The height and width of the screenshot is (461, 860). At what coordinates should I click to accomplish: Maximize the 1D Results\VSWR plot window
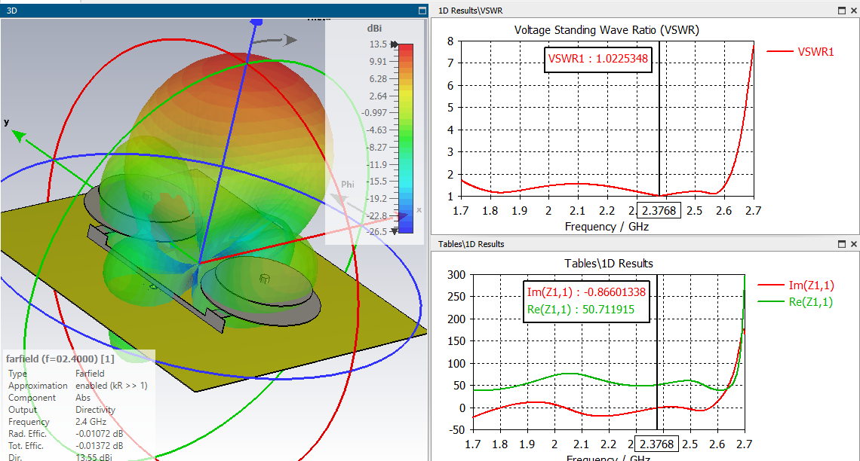(842, 11)
